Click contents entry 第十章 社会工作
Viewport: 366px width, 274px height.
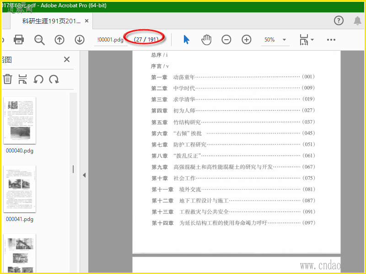[x=233, y=178]
